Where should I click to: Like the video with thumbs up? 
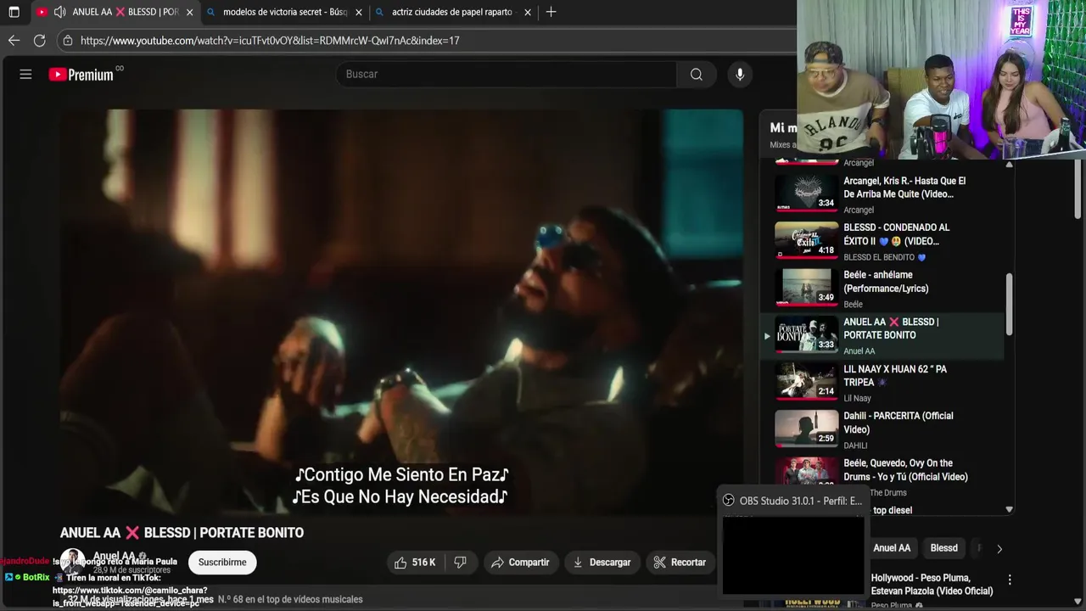[416, 562]
